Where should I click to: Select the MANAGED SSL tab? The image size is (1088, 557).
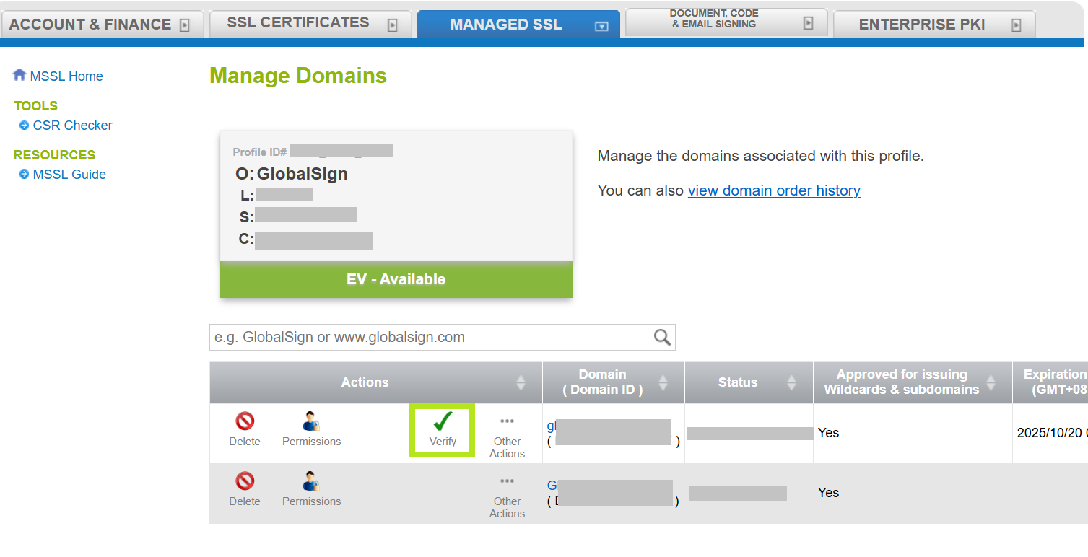pos(518,24)
